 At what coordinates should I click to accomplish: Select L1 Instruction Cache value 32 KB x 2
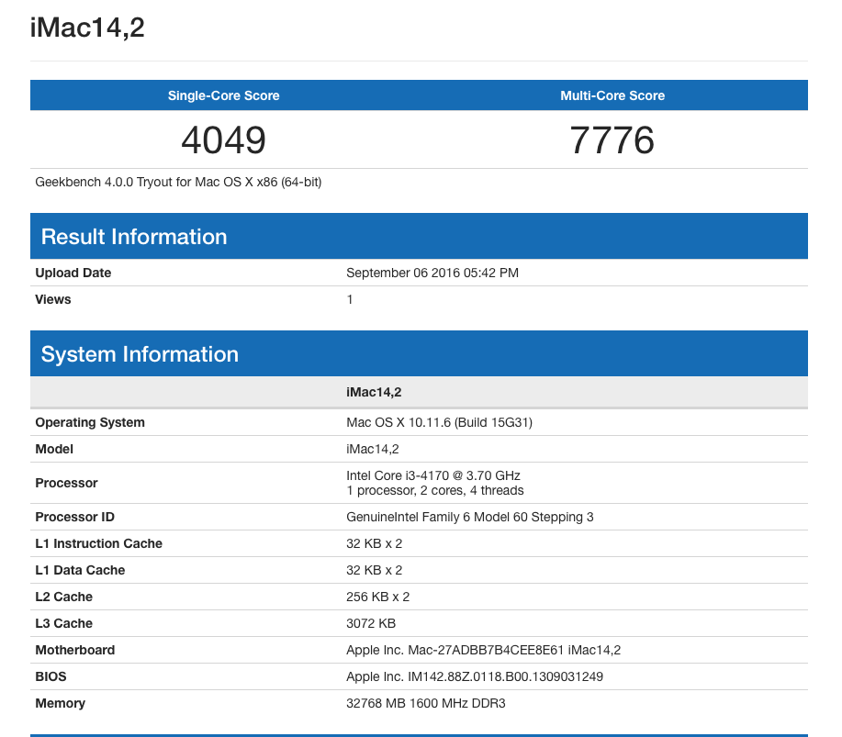click(375, 543)
